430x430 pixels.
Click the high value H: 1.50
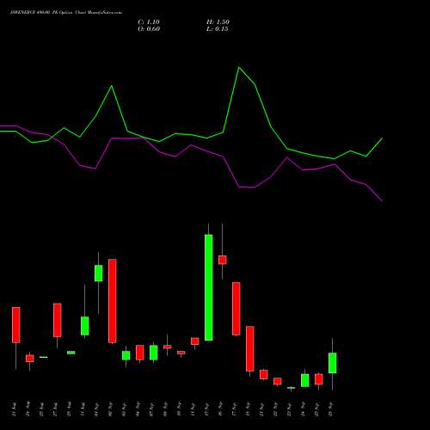point(218,22)
